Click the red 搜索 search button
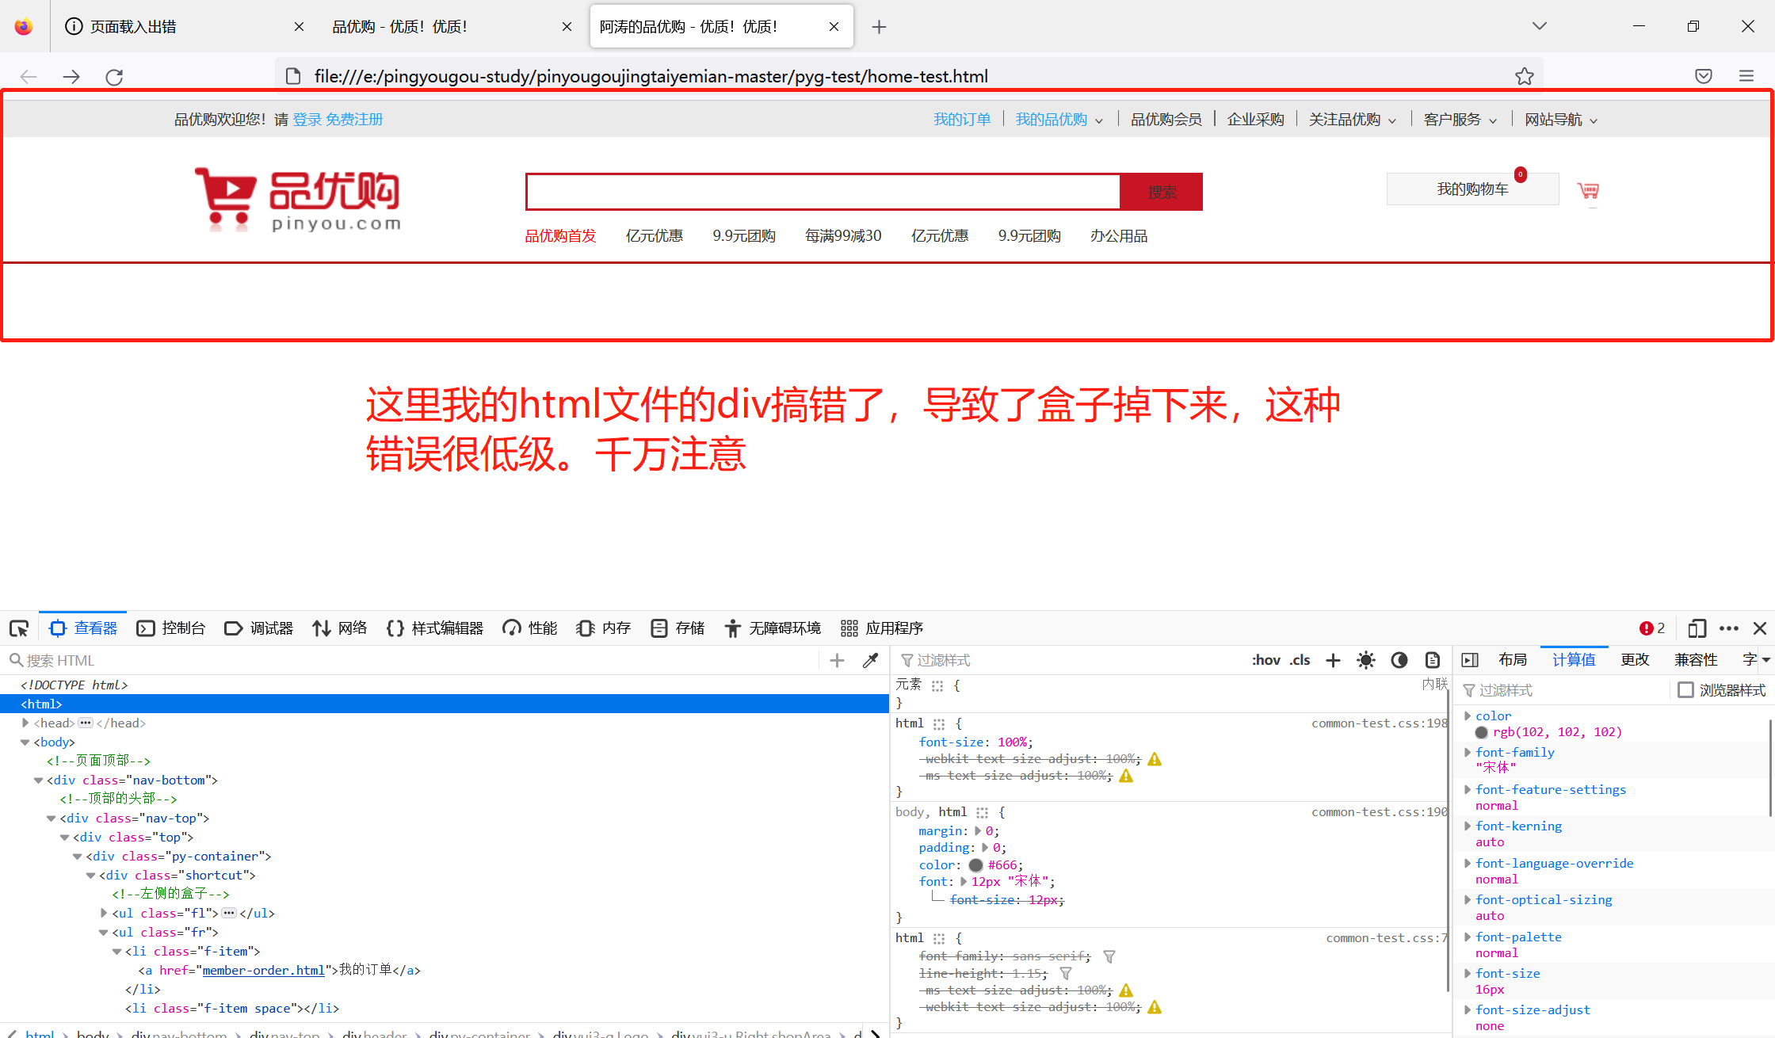1775x1038 pixels. tap(1162, 192)
